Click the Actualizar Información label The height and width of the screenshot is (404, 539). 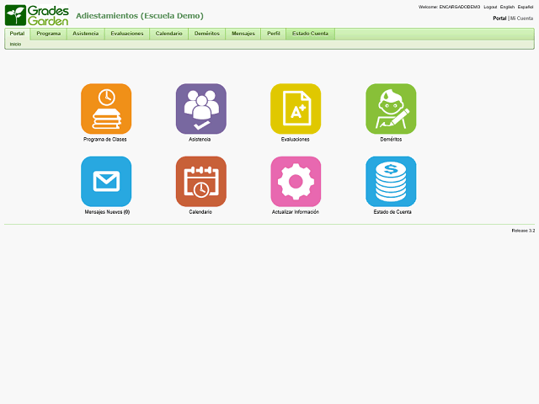click(296, 212)
